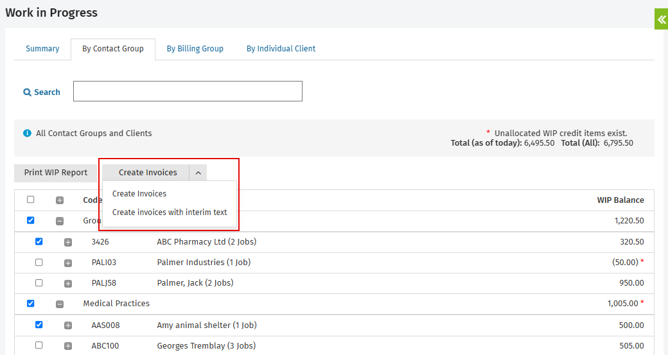Open the By Individual Client tab
The width and height of the screenshot is (668, 355).
click(281, 49)
